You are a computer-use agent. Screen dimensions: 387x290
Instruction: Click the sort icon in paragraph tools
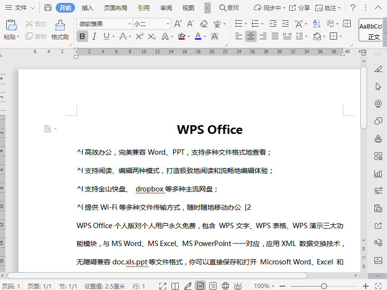[x=317, y=24]
